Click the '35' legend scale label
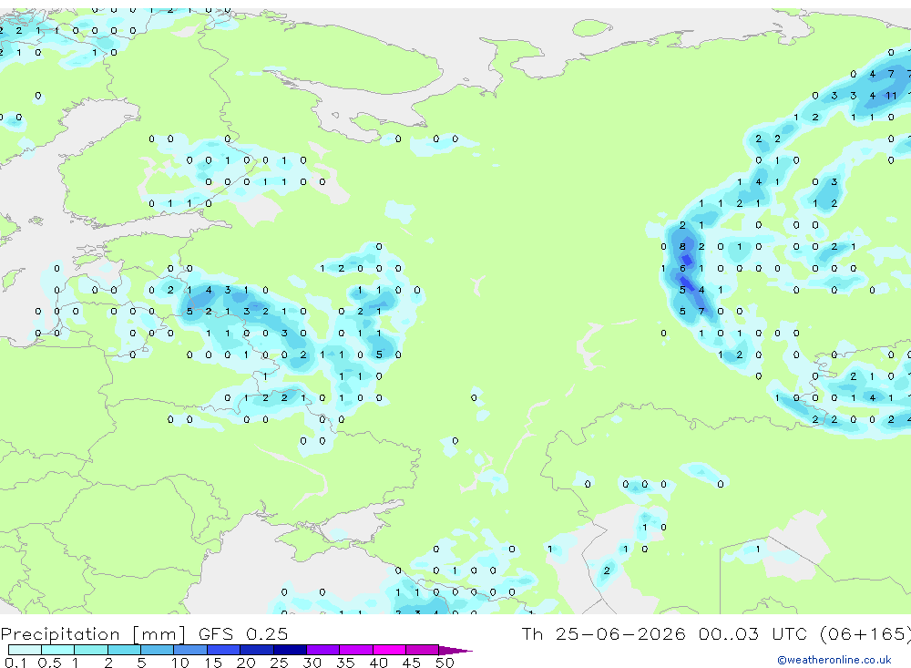The image size is (911, 668). (345, 663)
